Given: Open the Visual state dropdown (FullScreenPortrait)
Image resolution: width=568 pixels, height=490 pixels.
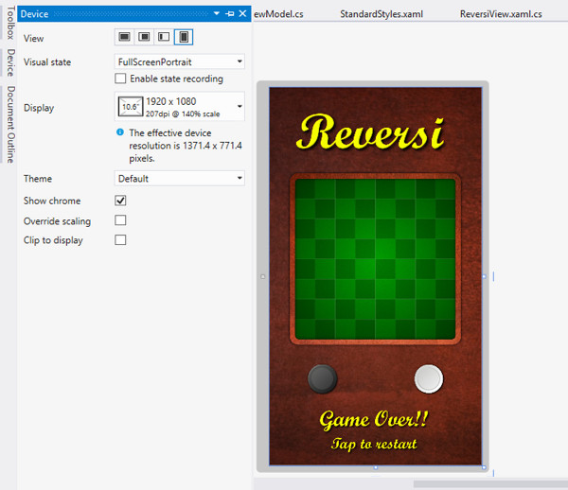Looking at the screenshot, I should (x=180, y=61).
